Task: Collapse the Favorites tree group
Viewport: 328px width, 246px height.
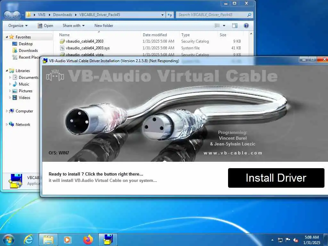Action: click(x=7, y=37)
